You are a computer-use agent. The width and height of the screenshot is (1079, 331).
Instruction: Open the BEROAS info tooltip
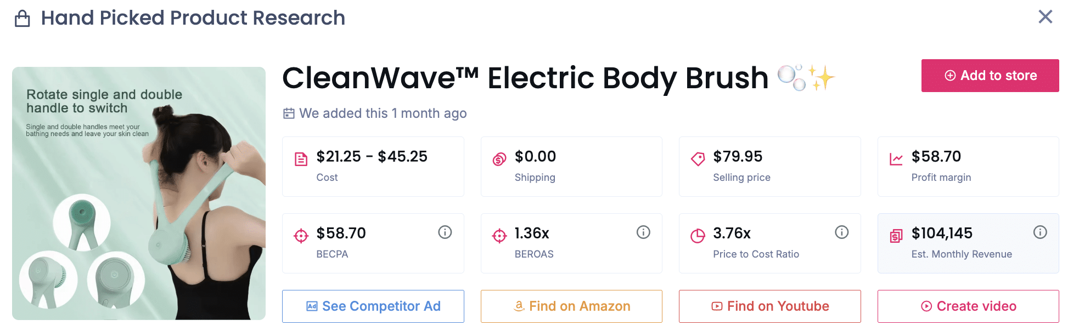click(643, 232)
